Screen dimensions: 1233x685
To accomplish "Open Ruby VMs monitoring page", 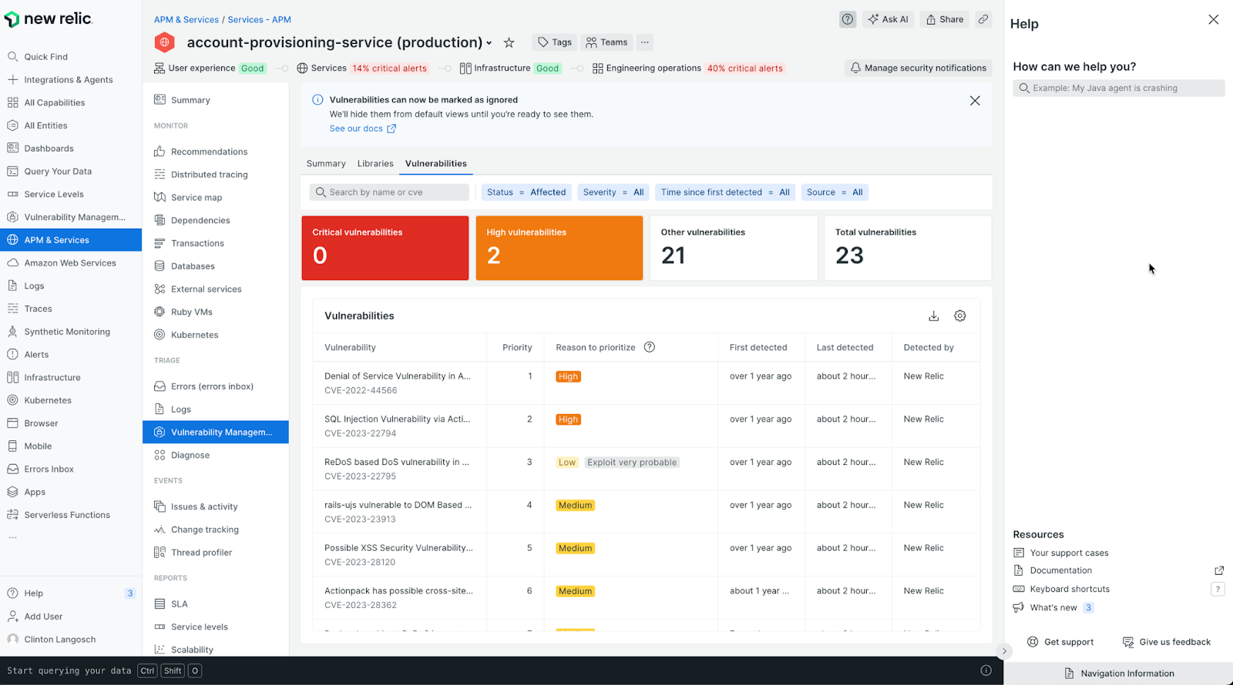I will click(216, 312).
